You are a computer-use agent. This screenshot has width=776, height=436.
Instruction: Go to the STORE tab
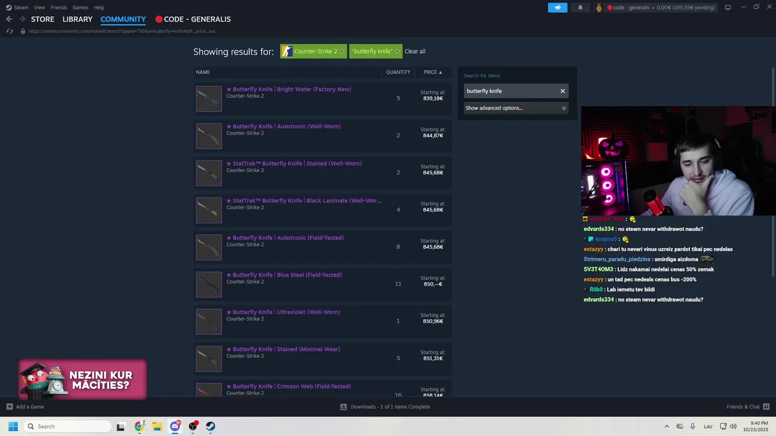[42, 19]
